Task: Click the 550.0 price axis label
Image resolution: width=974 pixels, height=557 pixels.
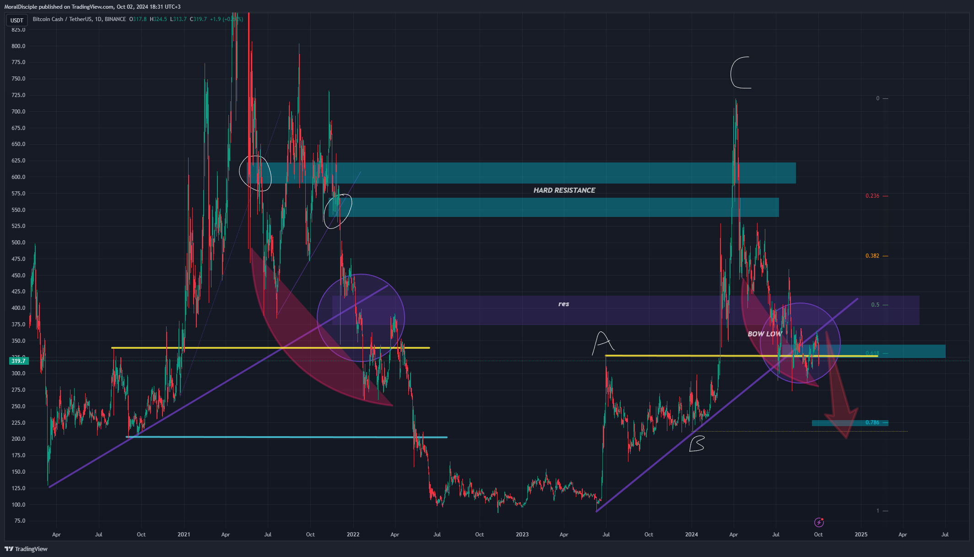Action: click(x=18, y=210)
